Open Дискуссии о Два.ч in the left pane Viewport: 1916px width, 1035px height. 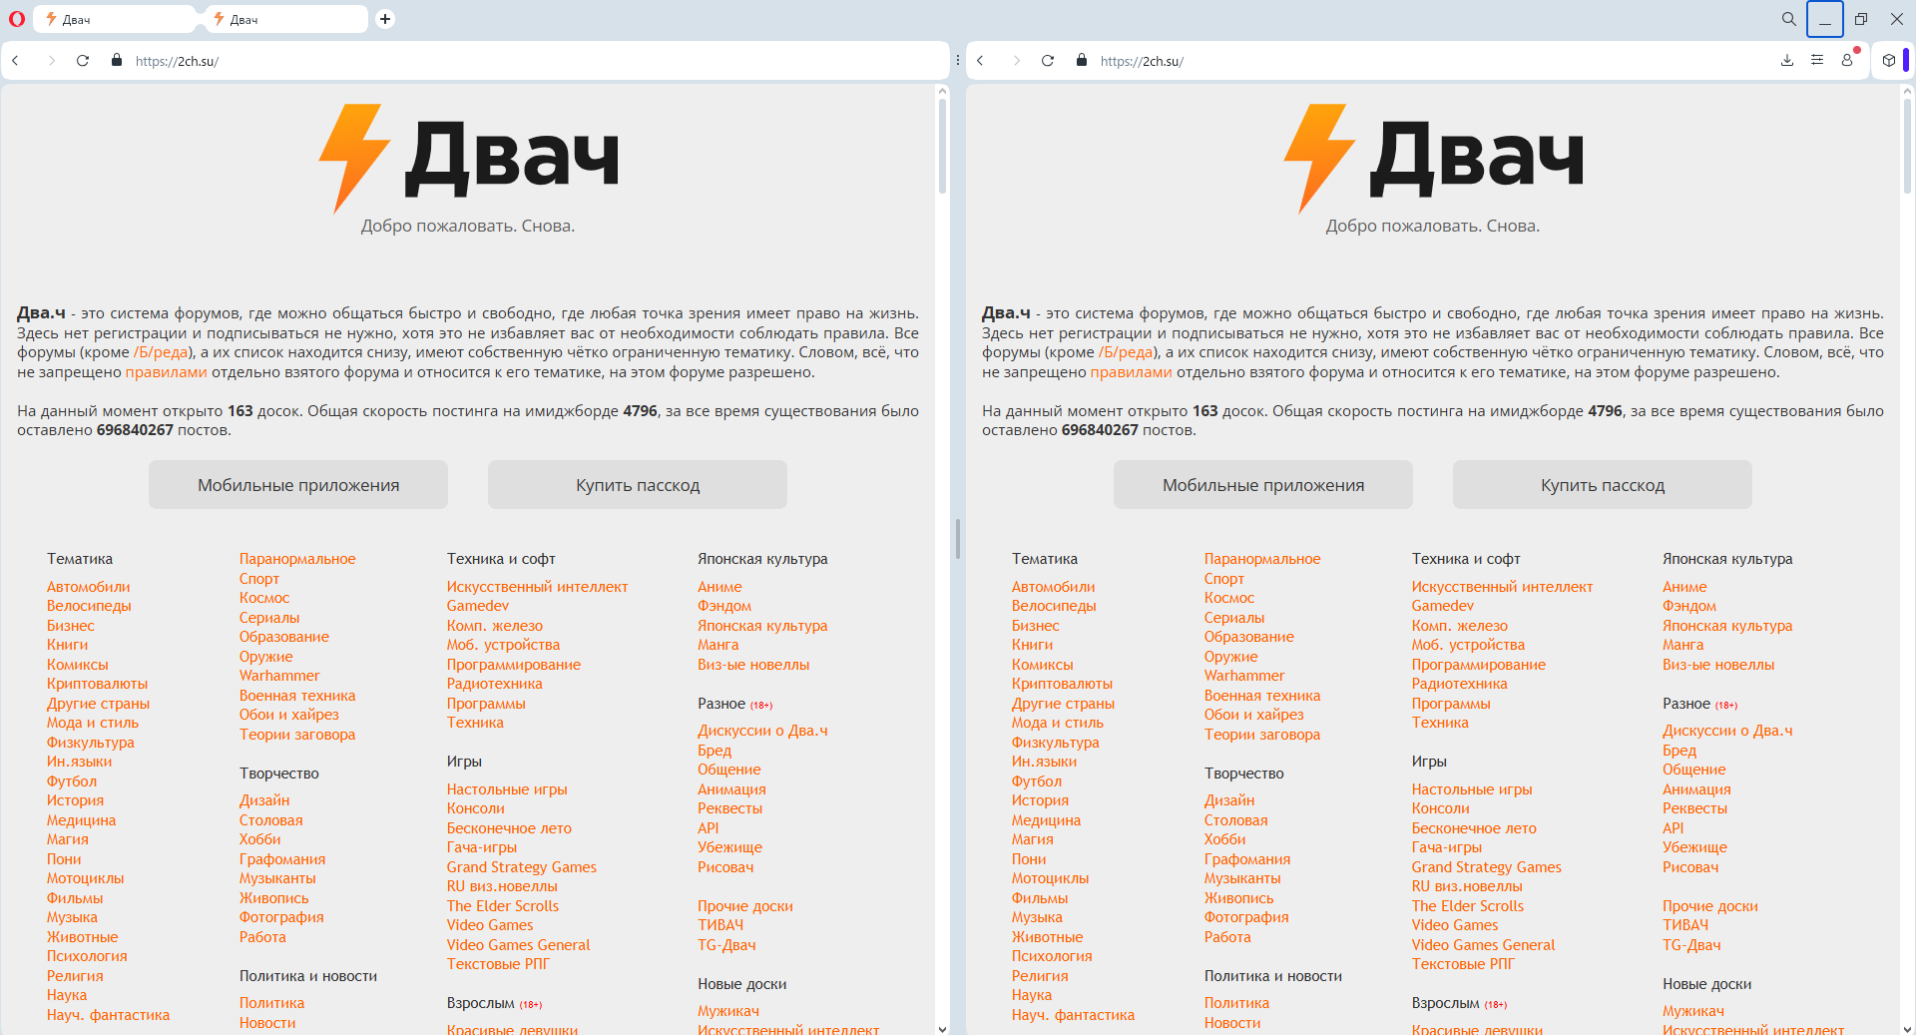pos(763,731)
